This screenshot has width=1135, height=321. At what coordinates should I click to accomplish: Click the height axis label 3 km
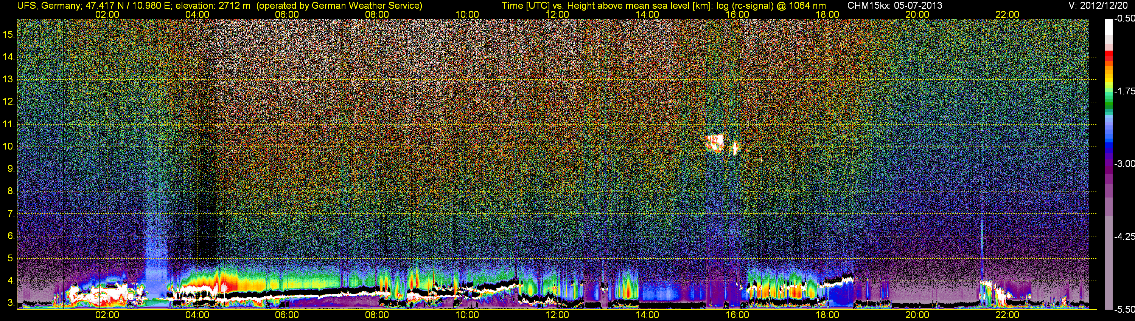pos(11,303)
